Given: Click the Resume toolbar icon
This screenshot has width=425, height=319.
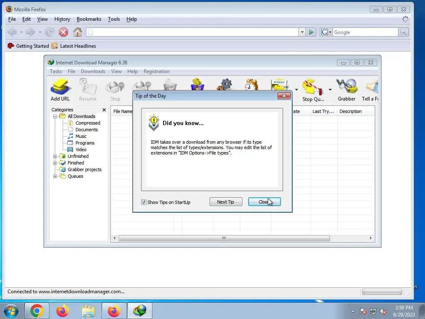Looking at the screenshot, I should [x=88, y=90].
